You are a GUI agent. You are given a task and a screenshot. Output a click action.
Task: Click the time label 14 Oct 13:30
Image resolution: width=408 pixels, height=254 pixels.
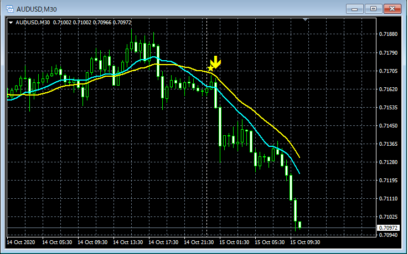(x=128, y=242)
